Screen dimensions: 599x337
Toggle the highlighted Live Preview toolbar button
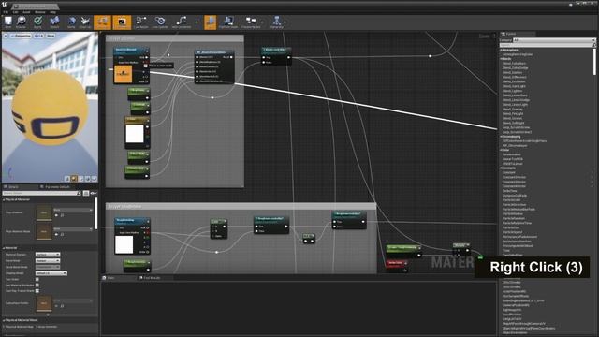click(x=122, y=22)
